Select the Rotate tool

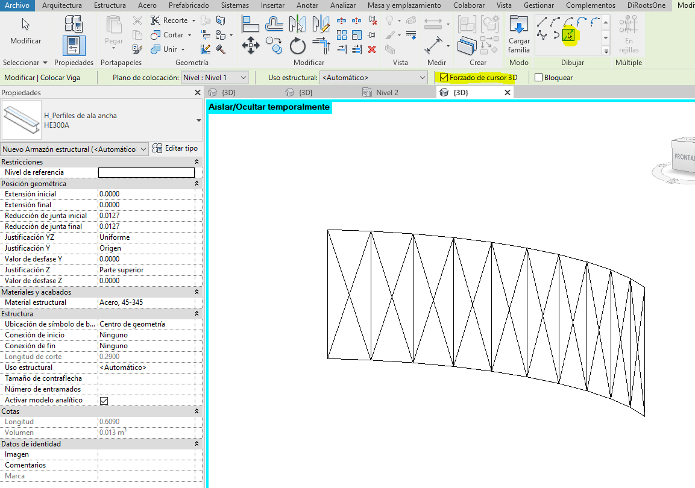coord(298,45)
